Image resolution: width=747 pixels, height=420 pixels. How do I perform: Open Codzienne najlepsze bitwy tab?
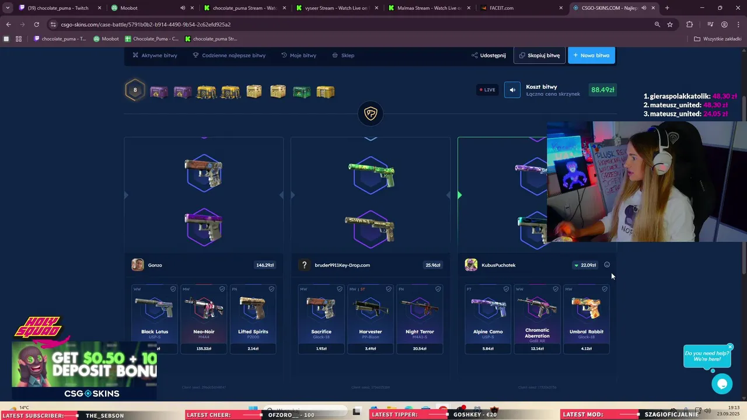pyautogui.click(x=229, y=55)
